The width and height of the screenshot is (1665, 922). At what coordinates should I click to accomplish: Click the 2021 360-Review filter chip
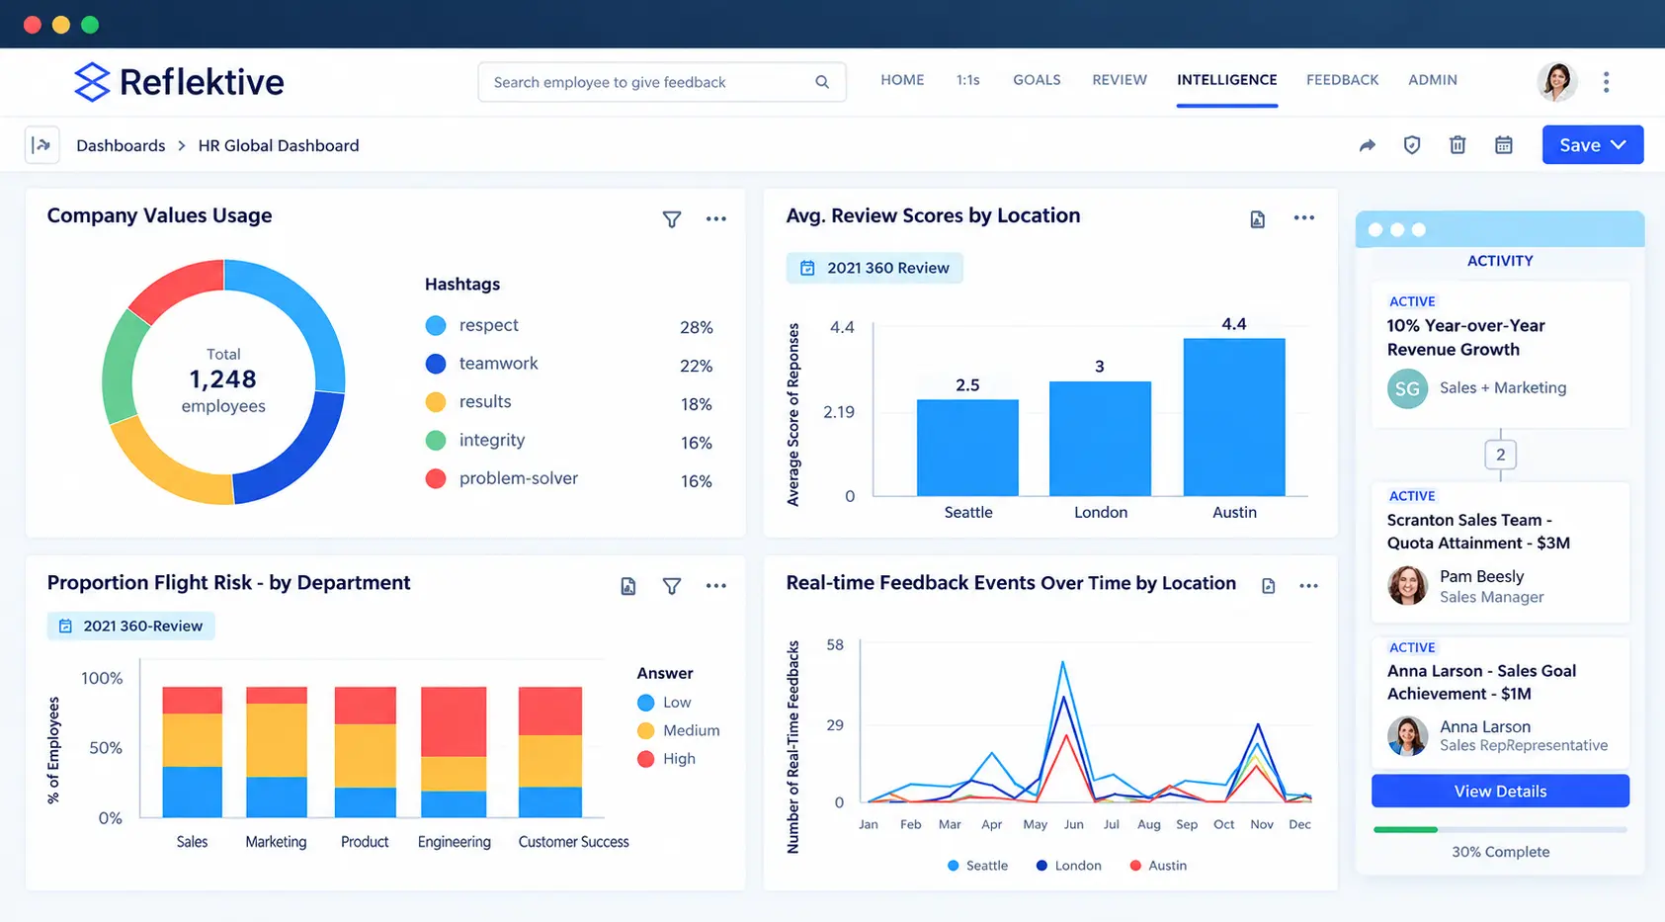coord(131,626)
